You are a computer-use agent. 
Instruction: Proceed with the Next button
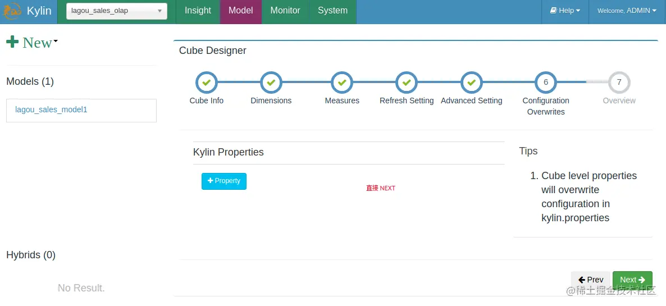[632, 280]
